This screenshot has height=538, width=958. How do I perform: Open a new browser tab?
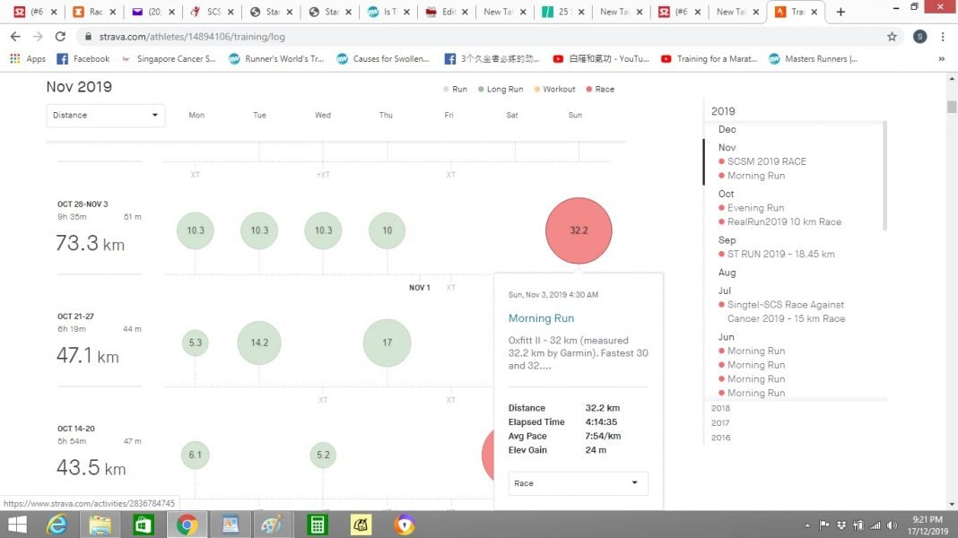(840, 12)
